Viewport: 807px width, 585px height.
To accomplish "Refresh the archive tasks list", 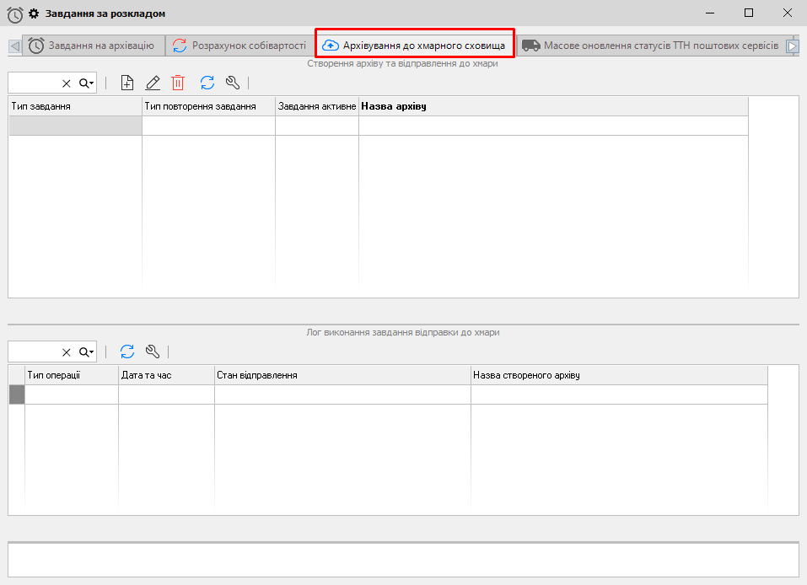I will pos(207,83).
